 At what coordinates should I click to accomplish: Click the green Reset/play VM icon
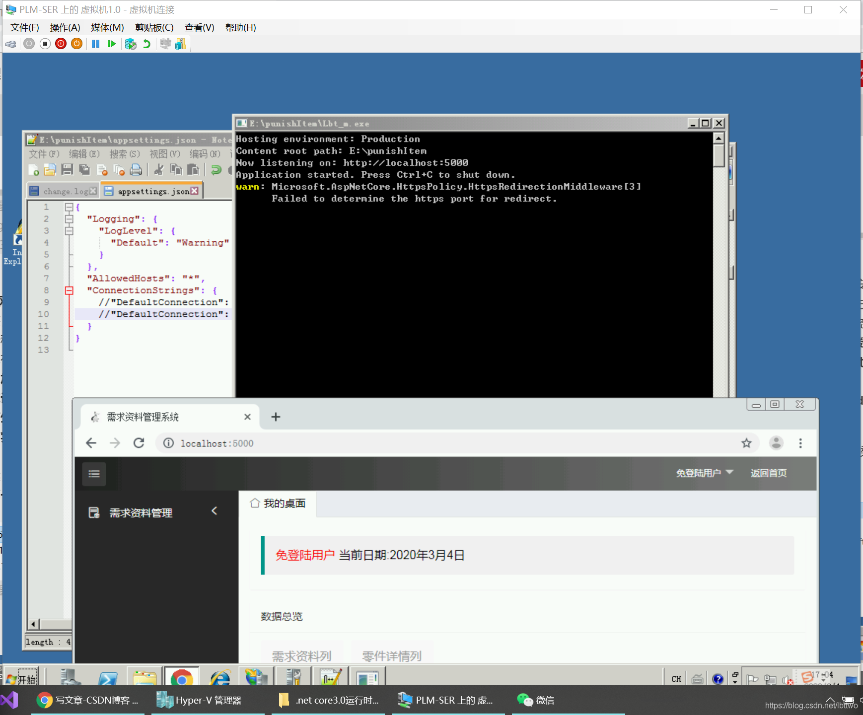112,44
